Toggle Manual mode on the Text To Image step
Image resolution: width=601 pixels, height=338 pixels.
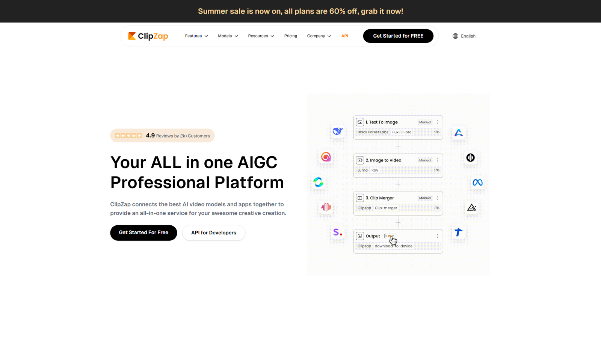[x=425, y=122]
